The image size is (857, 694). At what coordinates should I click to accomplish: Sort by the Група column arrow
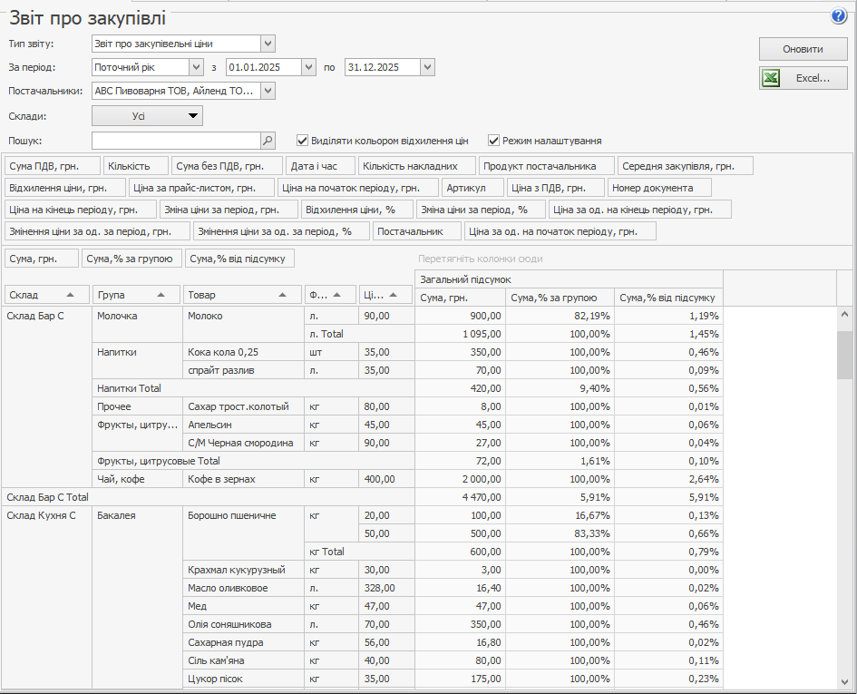[161, 295]
